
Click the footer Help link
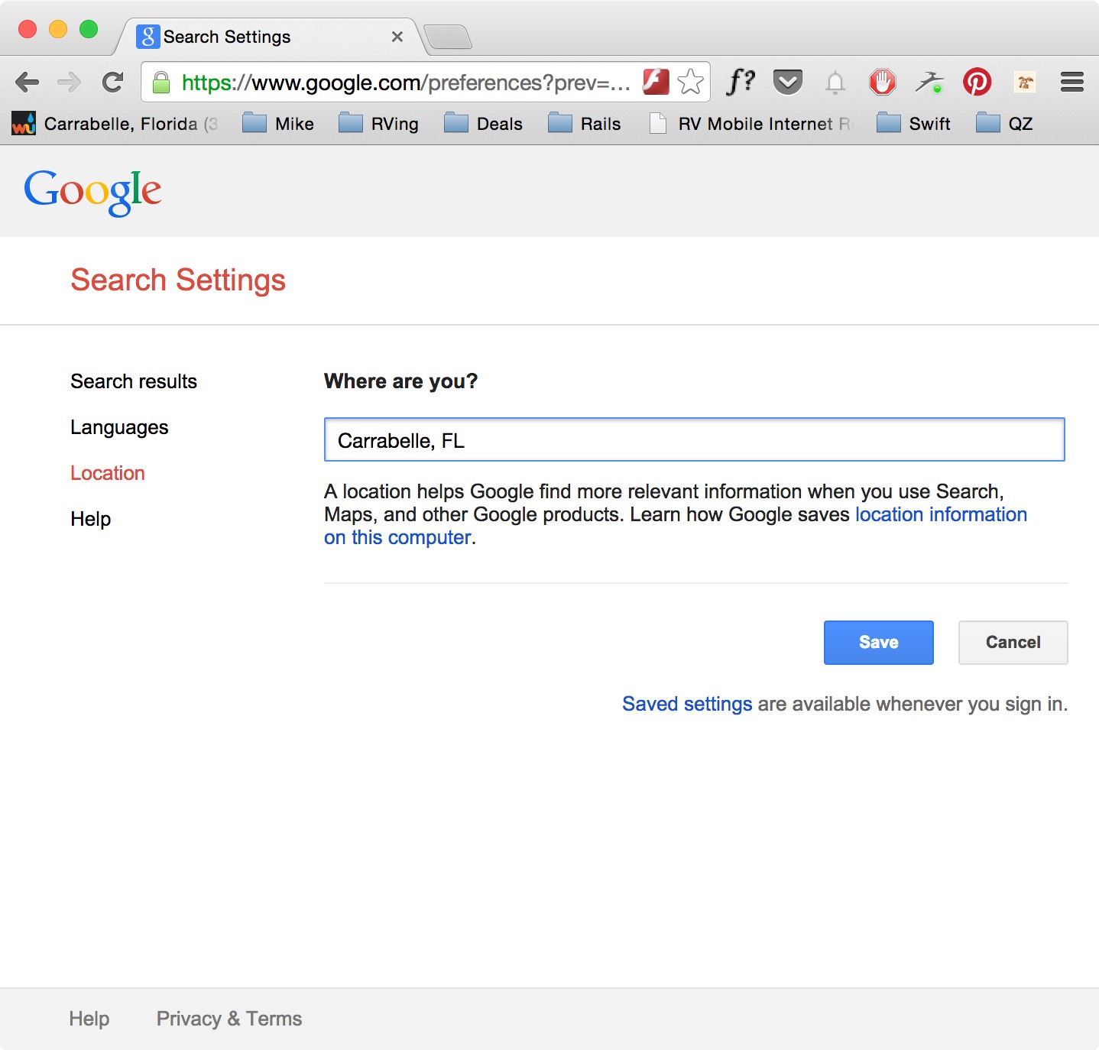[89, 1019]
